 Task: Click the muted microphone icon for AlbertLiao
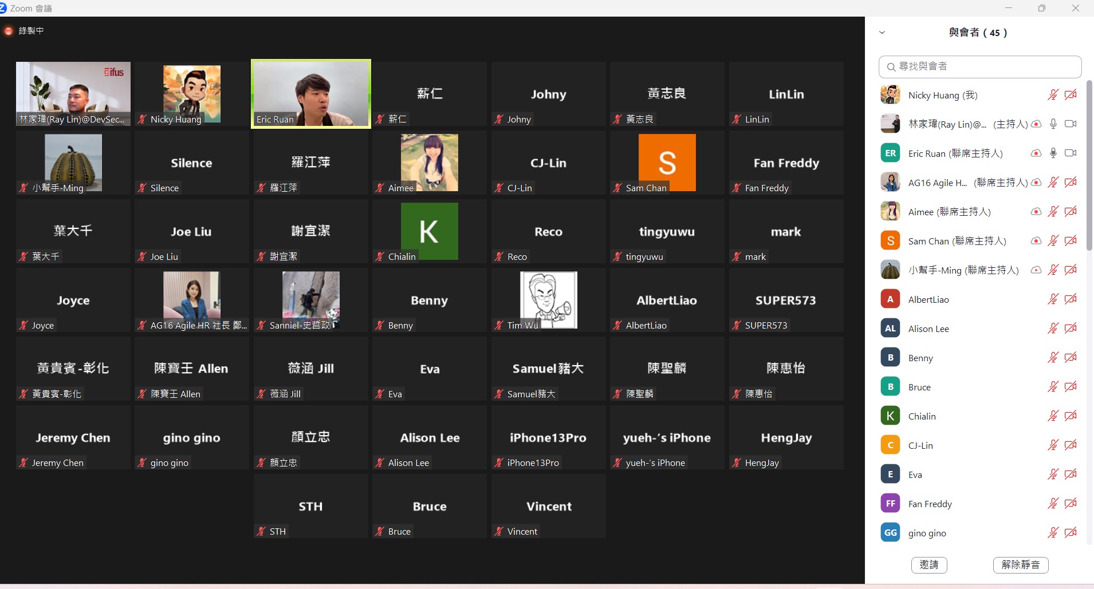1053,299
